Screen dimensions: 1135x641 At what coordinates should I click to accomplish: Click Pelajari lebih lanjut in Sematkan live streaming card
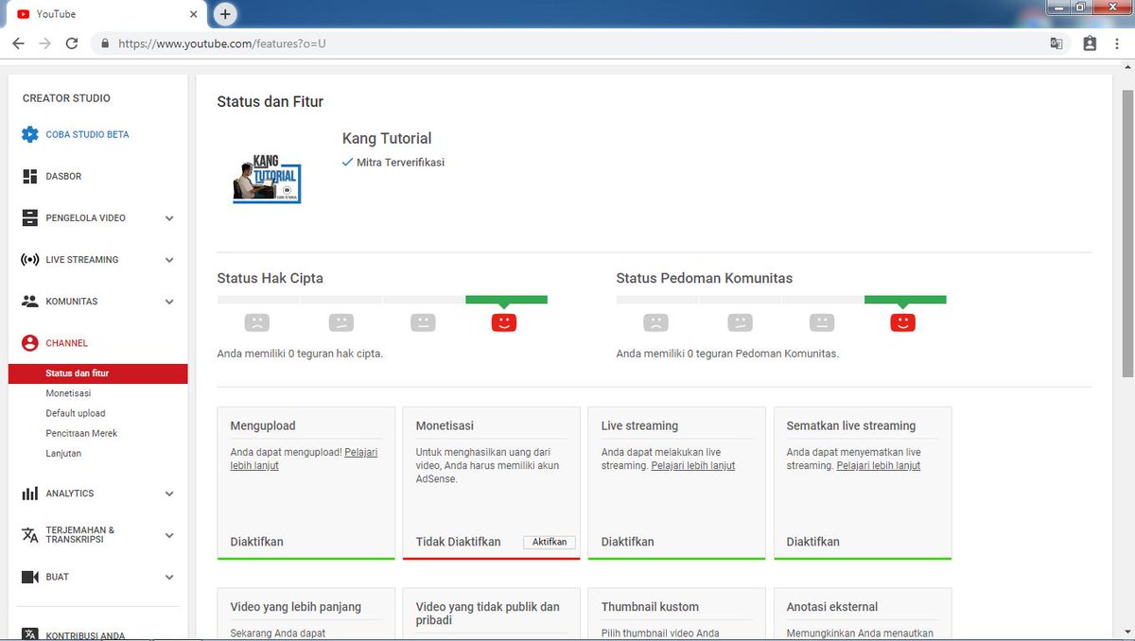879,465
